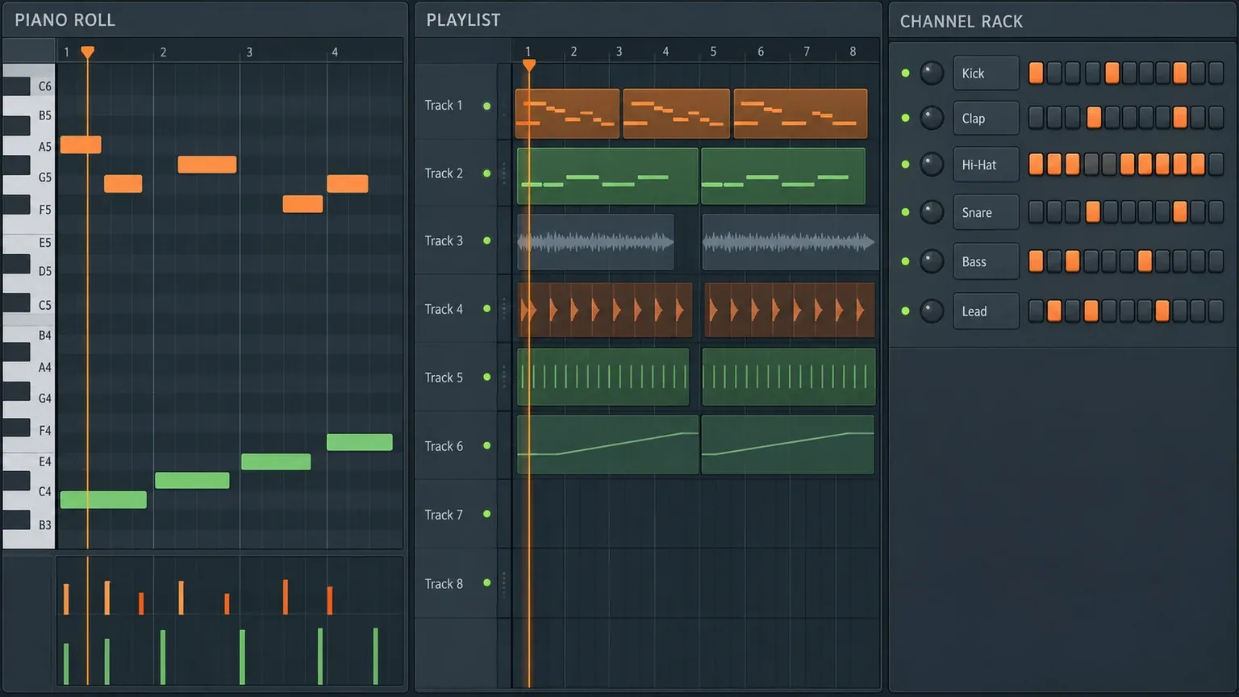
Task: Click bar 3 in the Piano Roll ruler
Action: click(x=249, y=52)
